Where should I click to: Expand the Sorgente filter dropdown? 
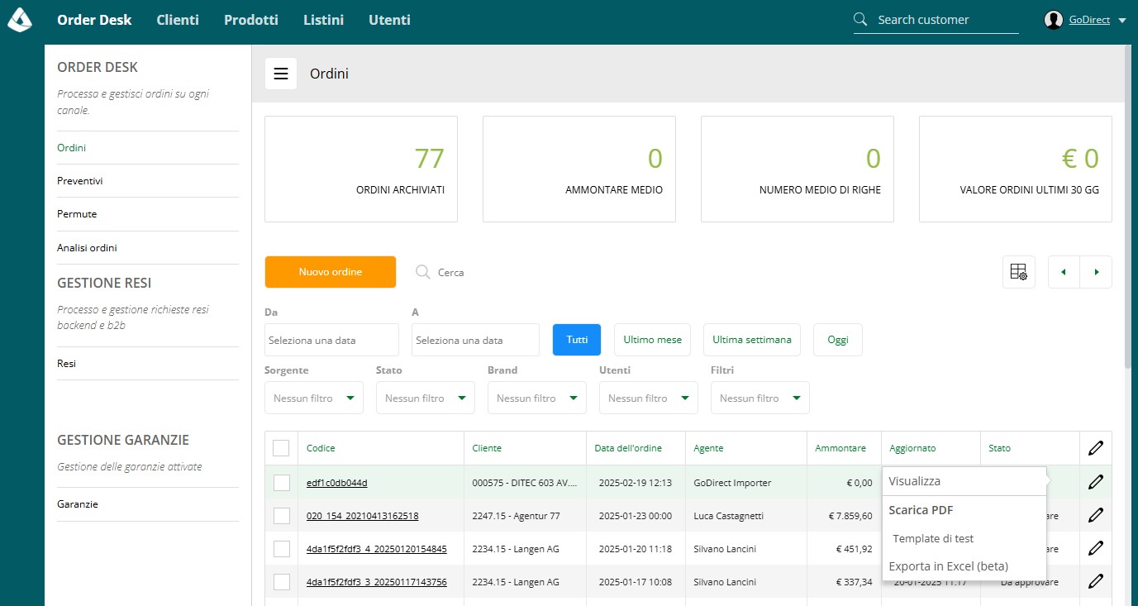pos(314,398)
